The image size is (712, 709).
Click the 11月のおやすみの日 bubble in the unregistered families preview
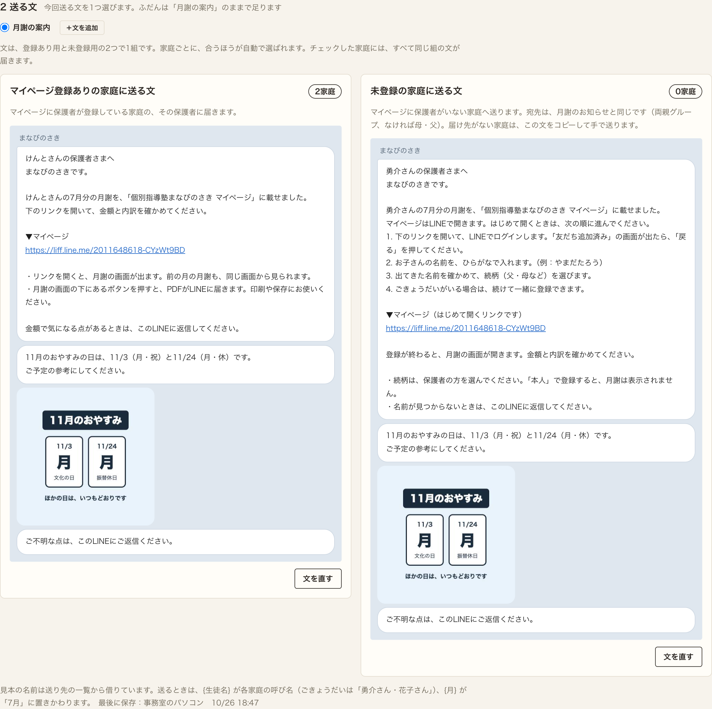(x=536, y=443)
